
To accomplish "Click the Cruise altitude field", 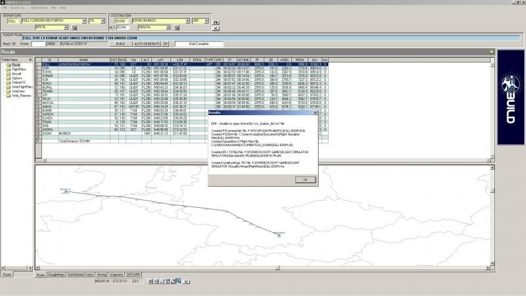I will [x=38, y=44].
